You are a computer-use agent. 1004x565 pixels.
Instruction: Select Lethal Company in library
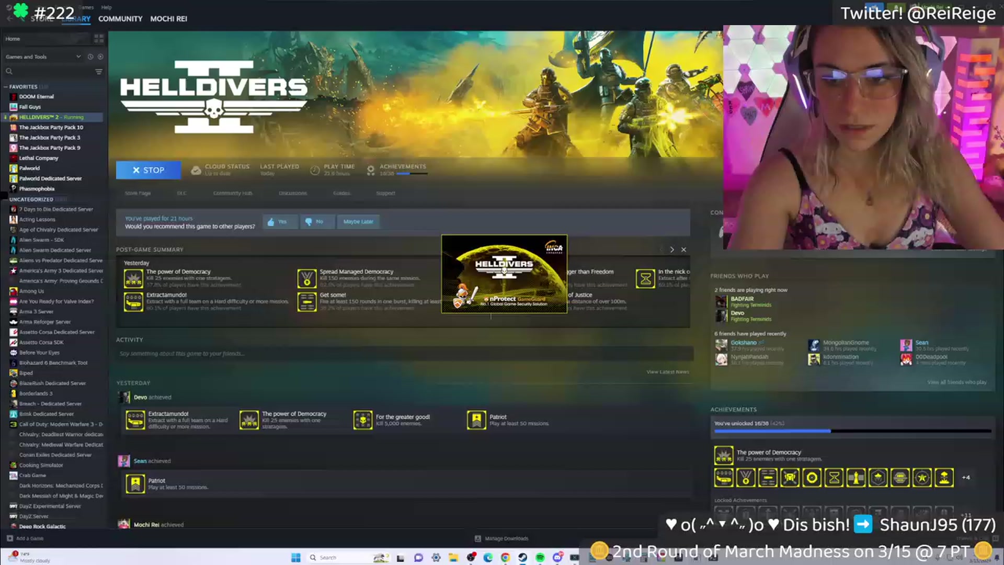point(39,158)
